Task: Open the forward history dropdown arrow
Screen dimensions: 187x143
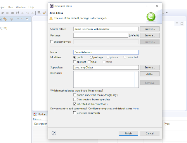Action: pos(167,13)
